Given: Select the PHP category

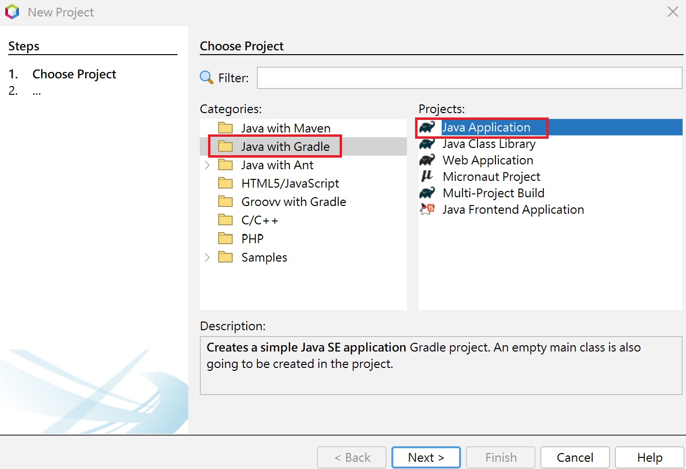Looking at the screenshot, I should 253,239.
